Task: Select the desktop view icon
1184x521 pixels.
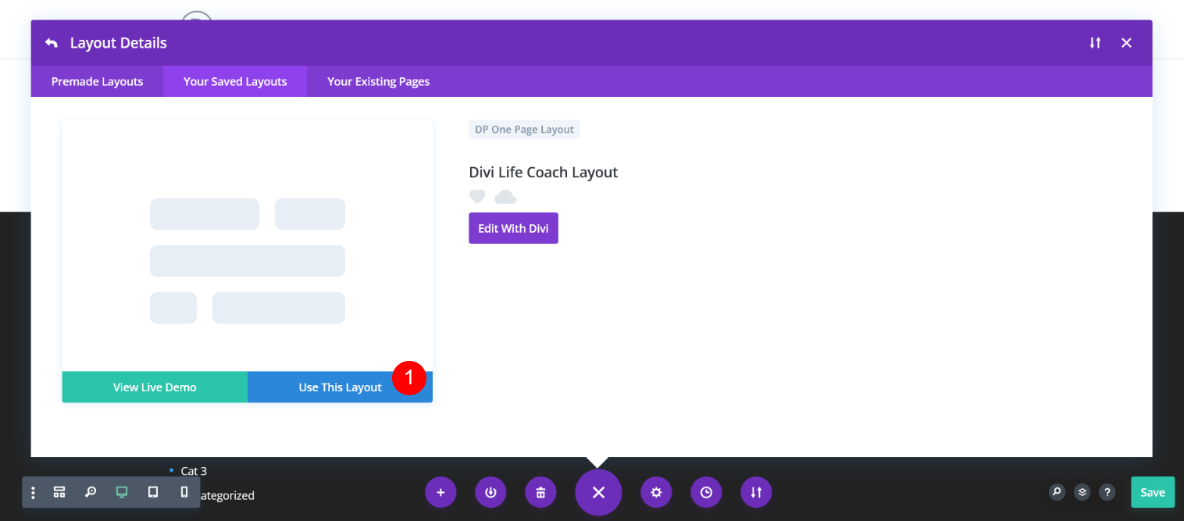Action: [122, 492]
